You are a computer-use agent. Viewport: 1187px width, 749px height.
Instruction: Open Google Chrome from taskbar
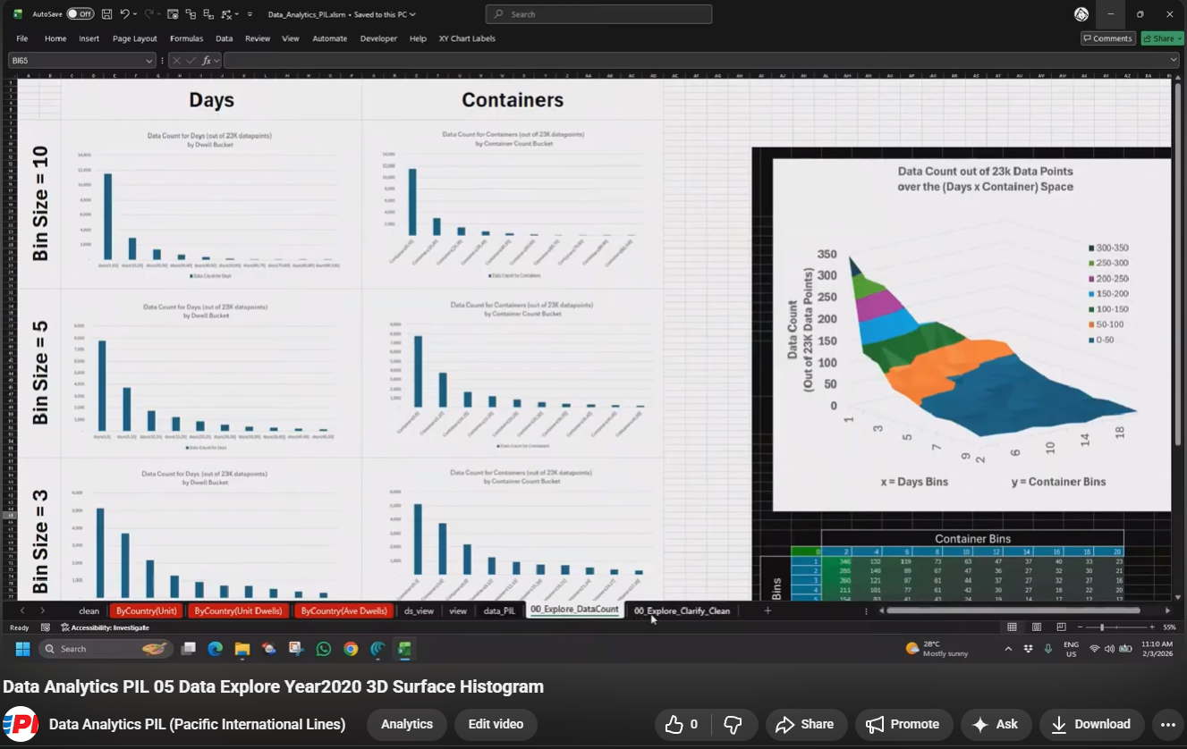350,649
